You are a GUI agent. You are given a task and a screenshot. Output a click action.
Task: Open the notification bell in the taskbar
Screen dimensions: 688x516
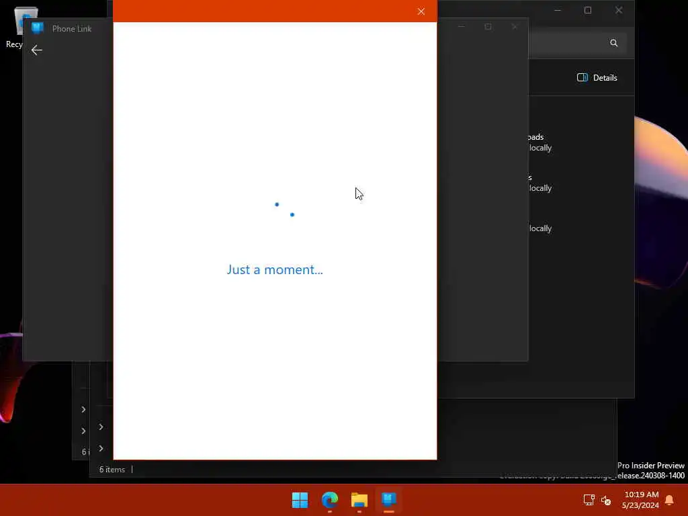click(669, 500)
